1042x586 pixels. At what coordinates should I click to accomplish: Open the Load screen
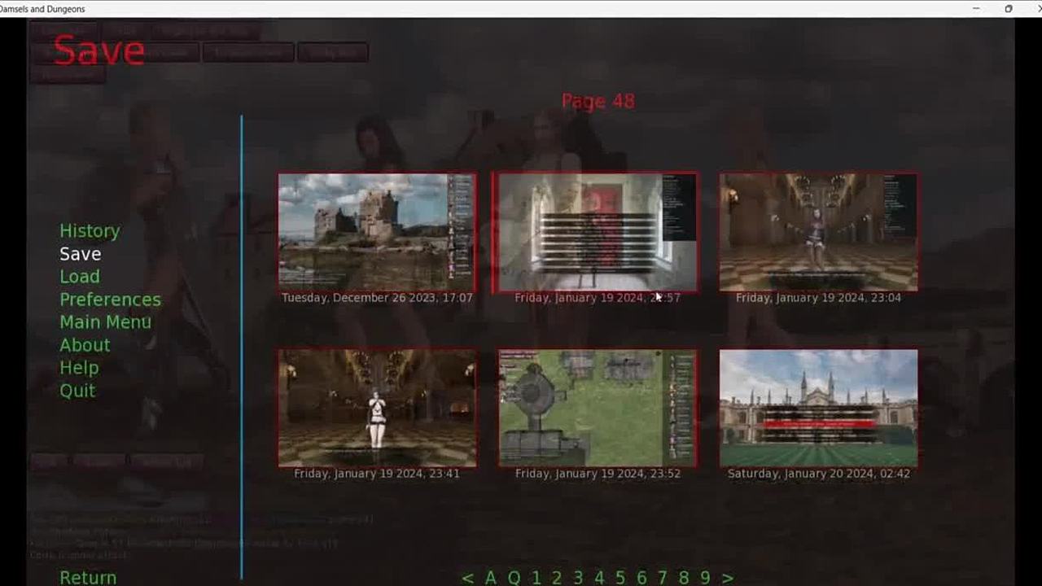click(80, 277)
